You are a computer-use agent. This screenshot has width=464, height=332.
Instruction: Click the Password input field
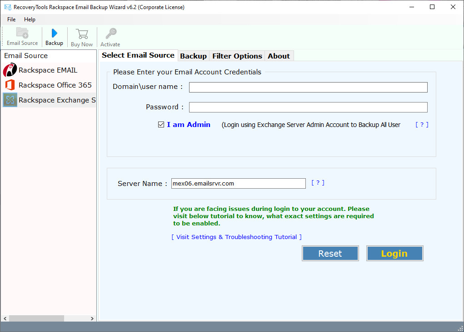click(x=308, y=107)
